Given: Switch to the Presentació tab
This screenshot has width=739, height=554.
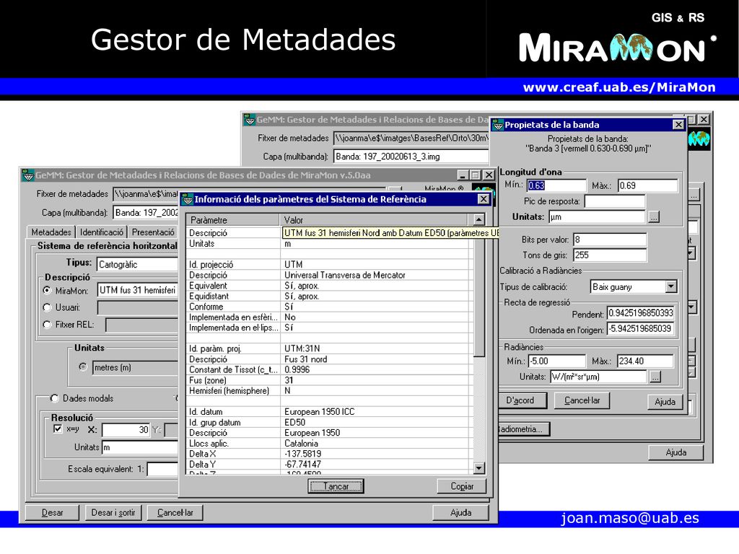Looking at the screenshot, I should pyautogui.click(x=153, y=232).
